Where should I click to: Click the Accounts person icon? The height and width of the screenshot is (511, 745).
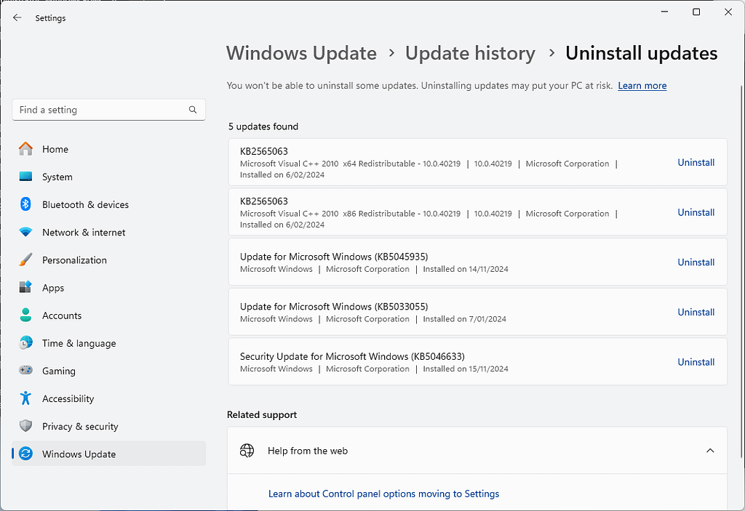(27, 315)
